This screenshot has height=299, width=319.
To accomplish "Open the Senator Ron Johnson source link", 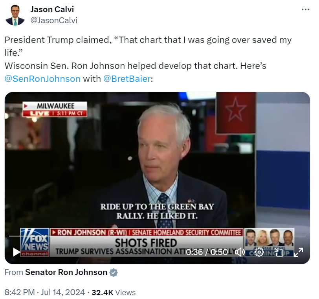I will pos(66,272).
